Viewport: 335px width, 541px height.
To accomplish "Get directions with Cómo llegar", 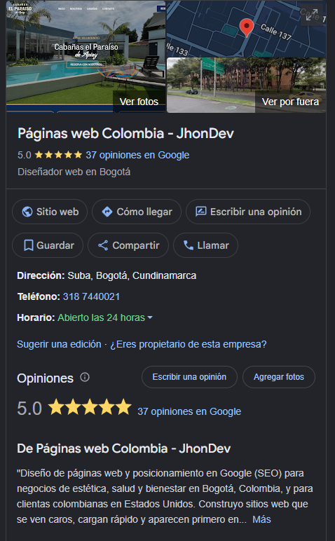I will [x=137, y=212].
